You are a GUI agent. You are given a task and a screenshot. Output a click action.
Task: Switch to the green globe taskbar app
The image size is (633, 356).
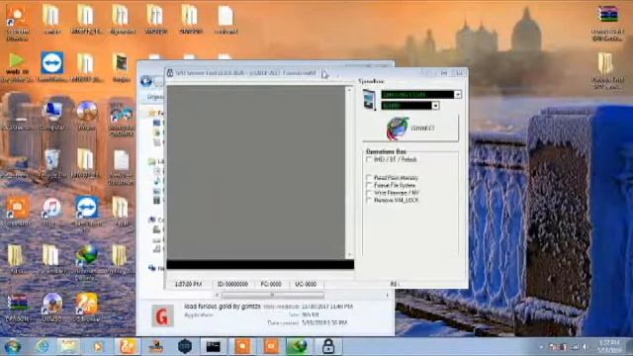tap(299, 346)
